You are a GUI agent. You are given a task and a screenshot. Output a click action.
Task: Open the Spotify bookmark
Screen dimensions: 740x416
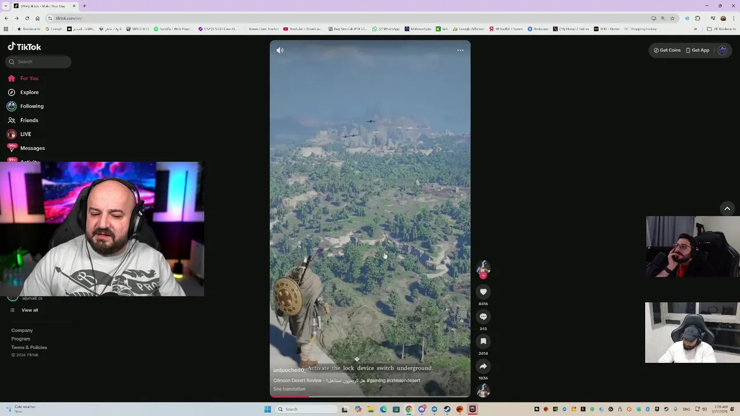[173, 29]
